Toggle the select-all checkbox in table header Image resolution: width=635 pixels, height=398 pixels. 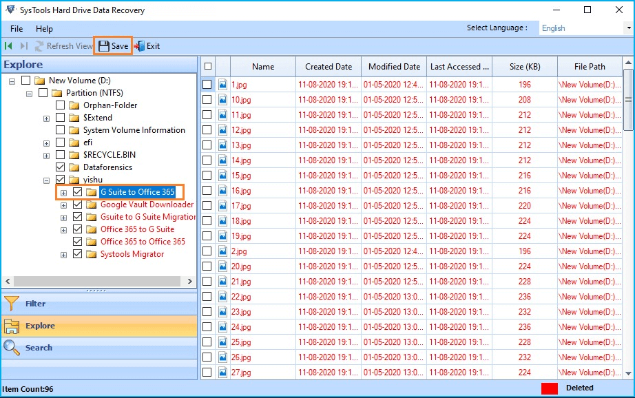(x=208, y=66)
